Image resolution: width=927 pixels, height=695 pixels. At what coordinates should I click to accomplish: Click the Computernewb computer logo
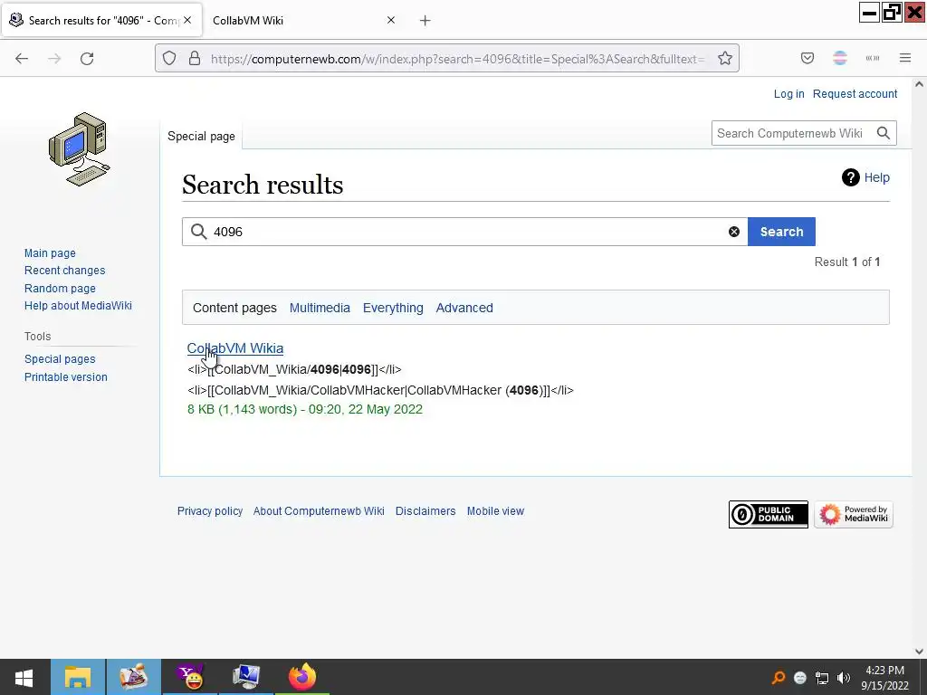tap(80, 149)
